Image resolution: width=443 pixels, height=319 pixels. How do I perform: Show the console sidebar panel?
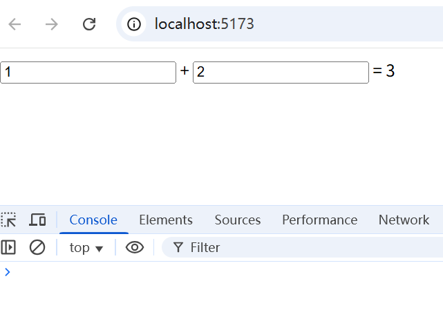[8, 247]
